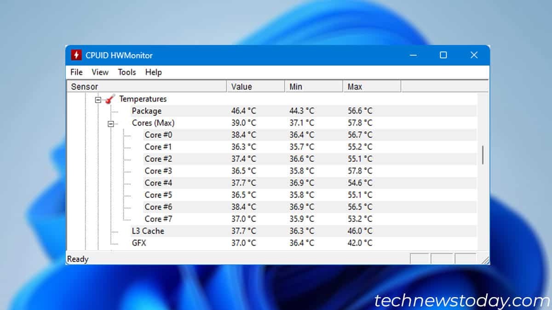
Task: Collapse the Cores (Max) group
Action: 110,123
